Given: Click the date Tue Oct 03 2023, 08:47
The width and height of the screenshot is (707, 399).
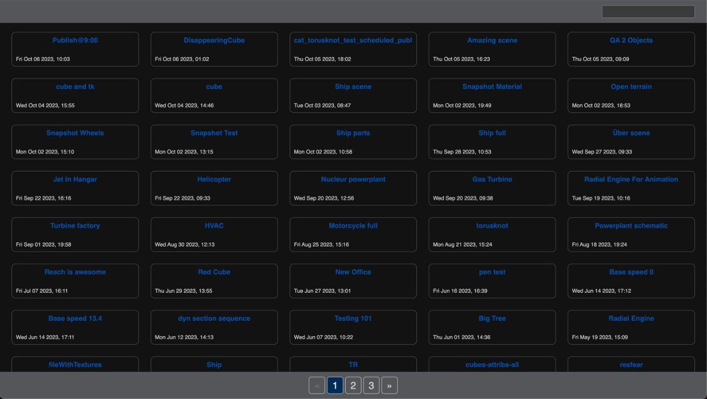Looking at the screenshot, I should pos(322,105).
